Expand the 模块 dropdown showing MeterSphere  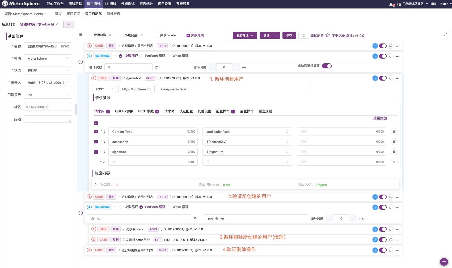click(48, 58)
